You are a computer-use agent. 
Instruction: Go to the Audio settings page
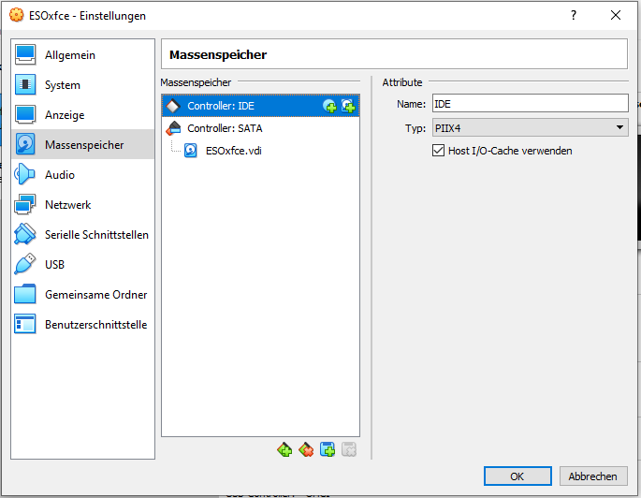pos(82,175)
